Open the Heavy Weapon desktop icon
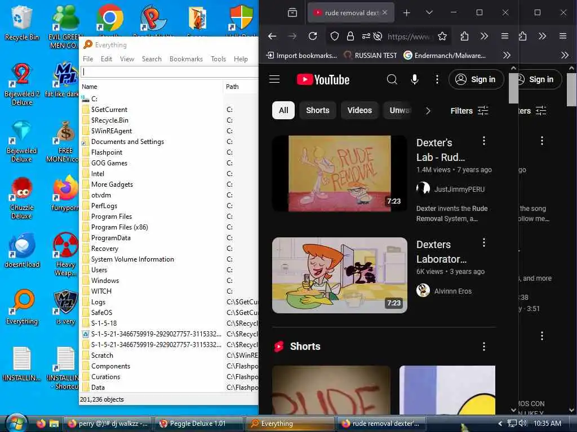The height and width of the screenshot is (432, 577). 65,254
